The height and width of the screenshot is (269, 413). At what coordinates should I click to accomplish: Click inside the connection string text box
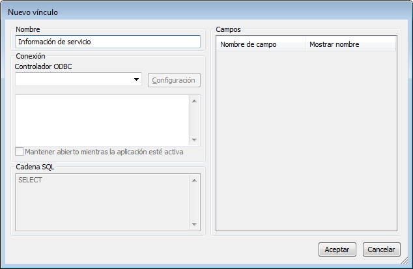[101, 120]
